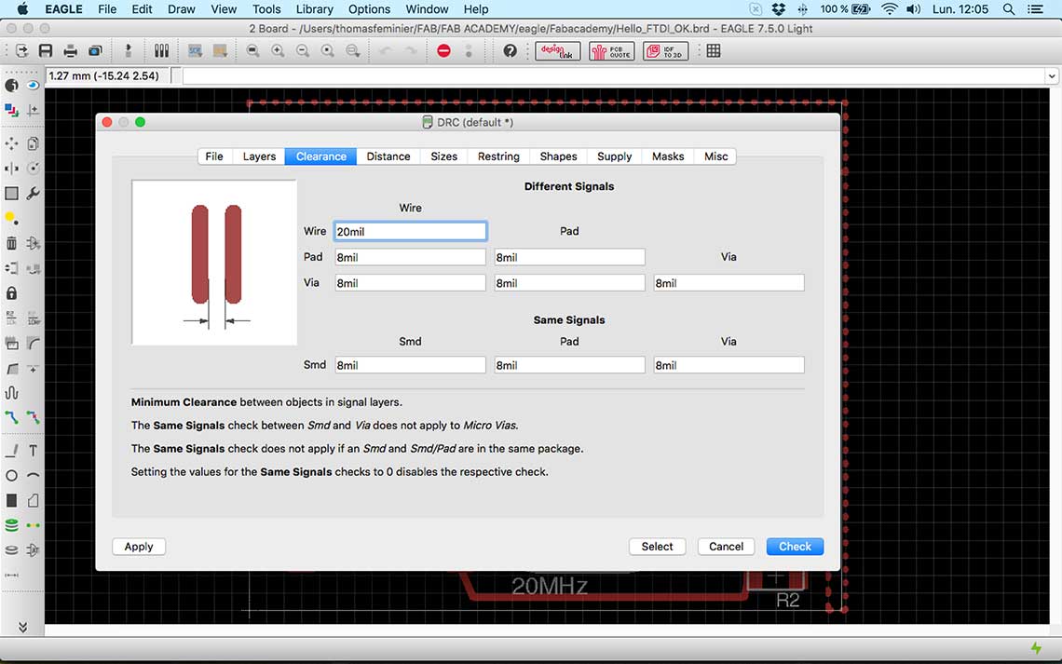Image resolution: width=1062 pixels, height=664 pixels.
Task: Select the Change wrench tool
Action: click(33, 194)
